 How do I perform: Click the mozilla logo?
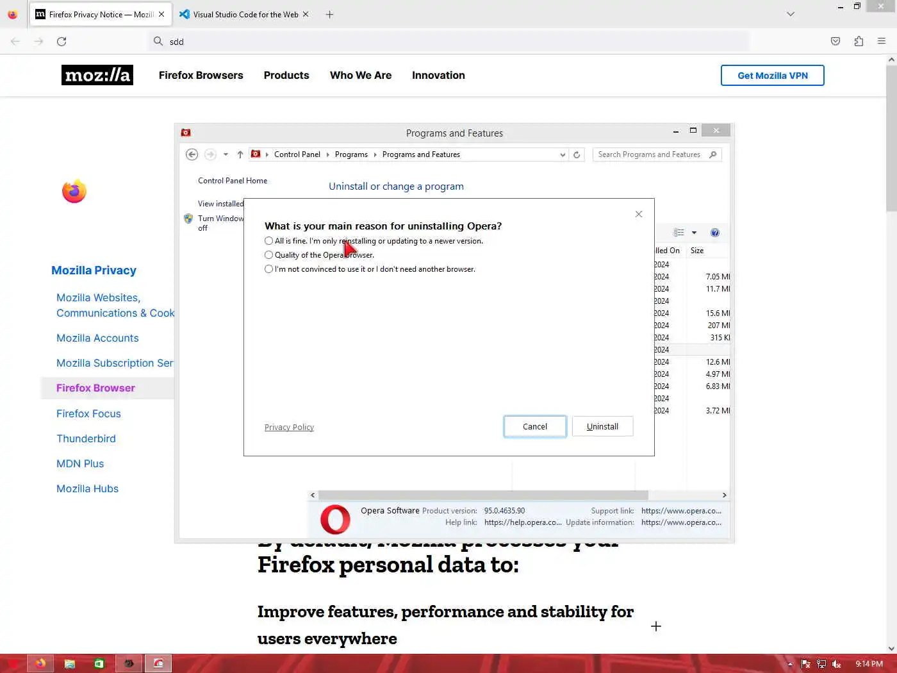[x=97, y=75]
